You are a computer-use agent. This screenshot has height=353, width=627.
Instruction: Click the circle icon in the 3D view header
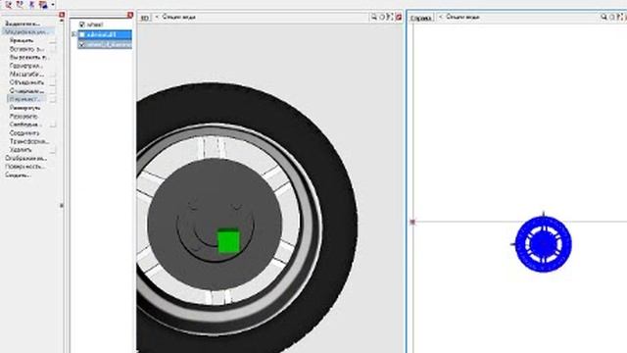coord(382,17)
